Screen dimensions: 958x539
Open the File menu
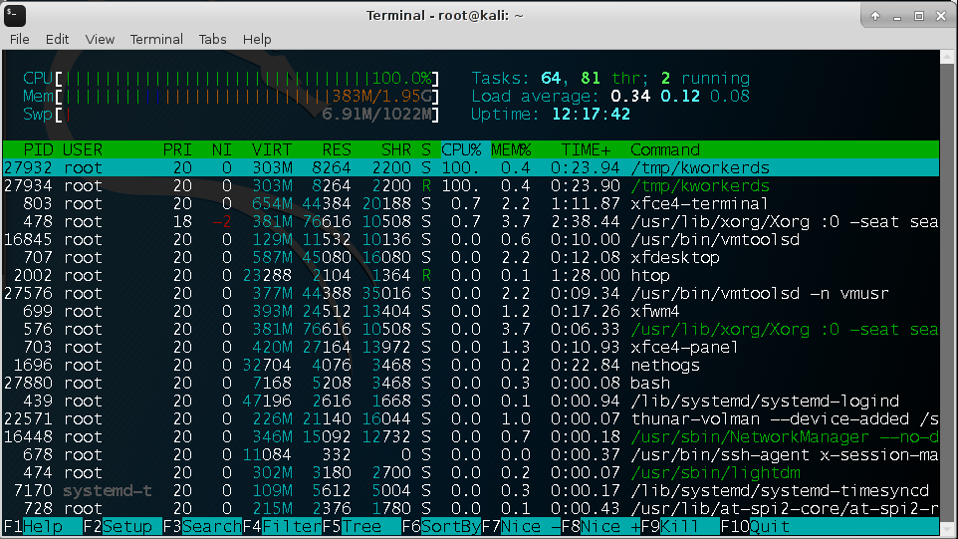pos(20,39)
